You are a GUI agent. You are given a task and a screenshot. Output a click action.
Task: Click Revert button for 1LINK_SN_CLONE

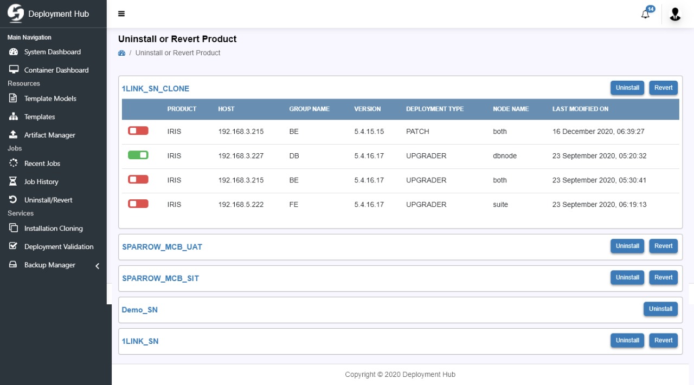[663, 88]
